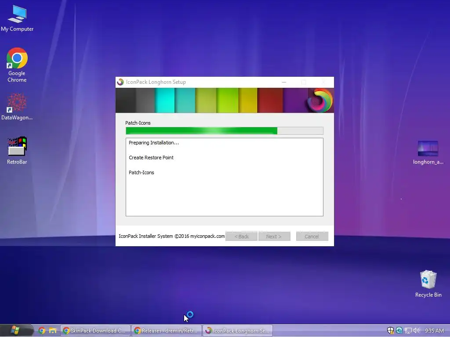Open File Explorer from quick launch bar

(53, 331)
